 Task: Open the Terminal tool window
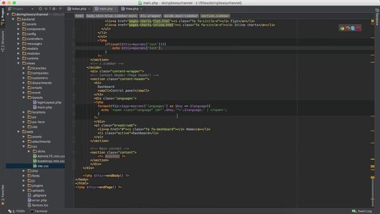coord(39,212)
